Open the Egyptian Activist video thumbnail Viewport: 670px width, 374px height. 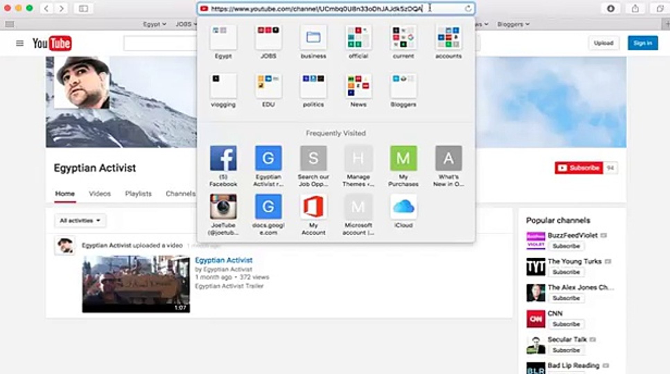136,284
